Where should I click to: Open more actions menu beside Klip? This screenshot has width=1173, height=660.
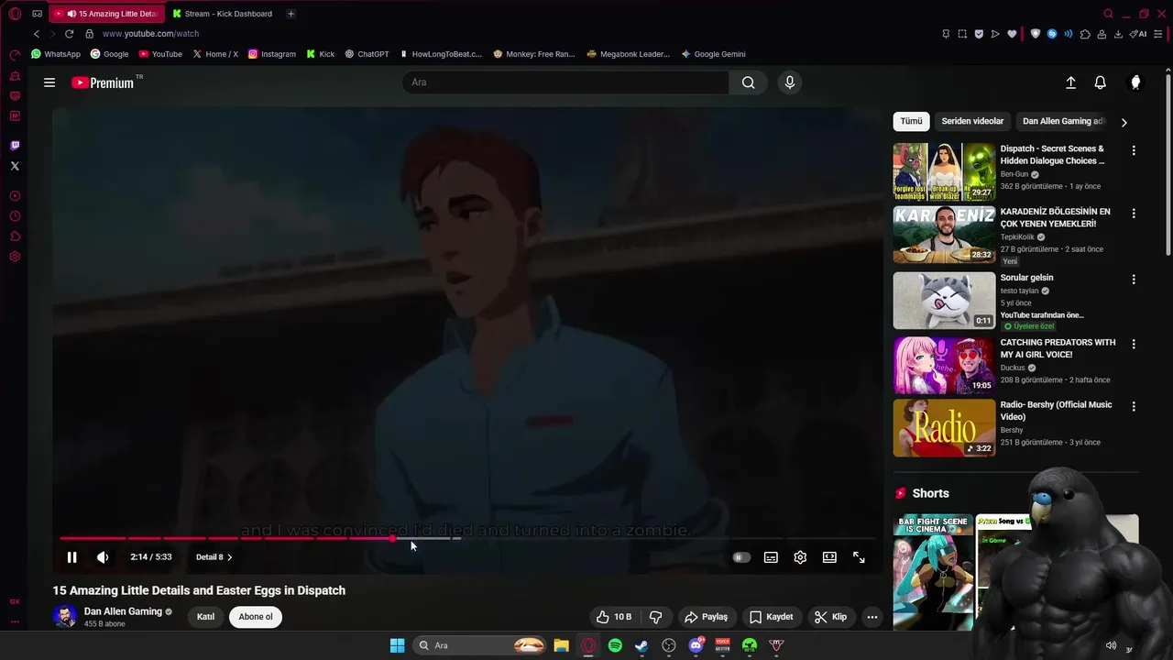[872, 617]
